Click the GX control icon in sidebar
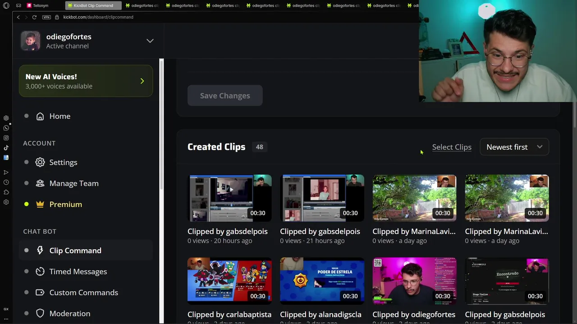 [x=6, y=309]
